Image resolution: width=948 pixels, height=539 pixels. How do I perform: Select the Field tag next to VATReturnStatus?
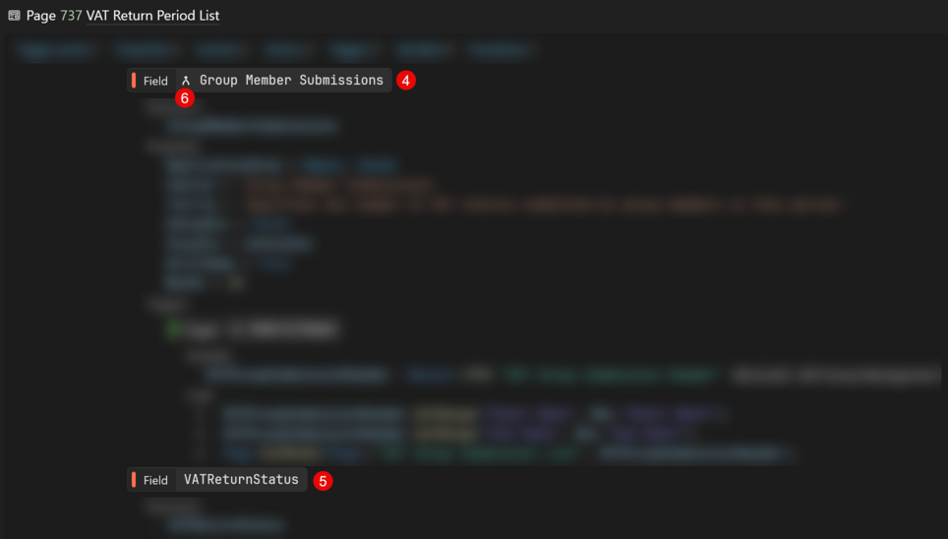coord(155,480)
